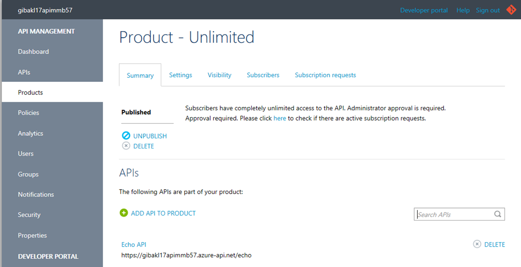Select Analytics in the sidebar
The height and width of the screenshot is (267, 521).
click(30, 133)
